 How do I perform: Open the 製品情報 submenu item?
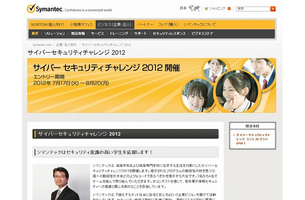point(78,33)
